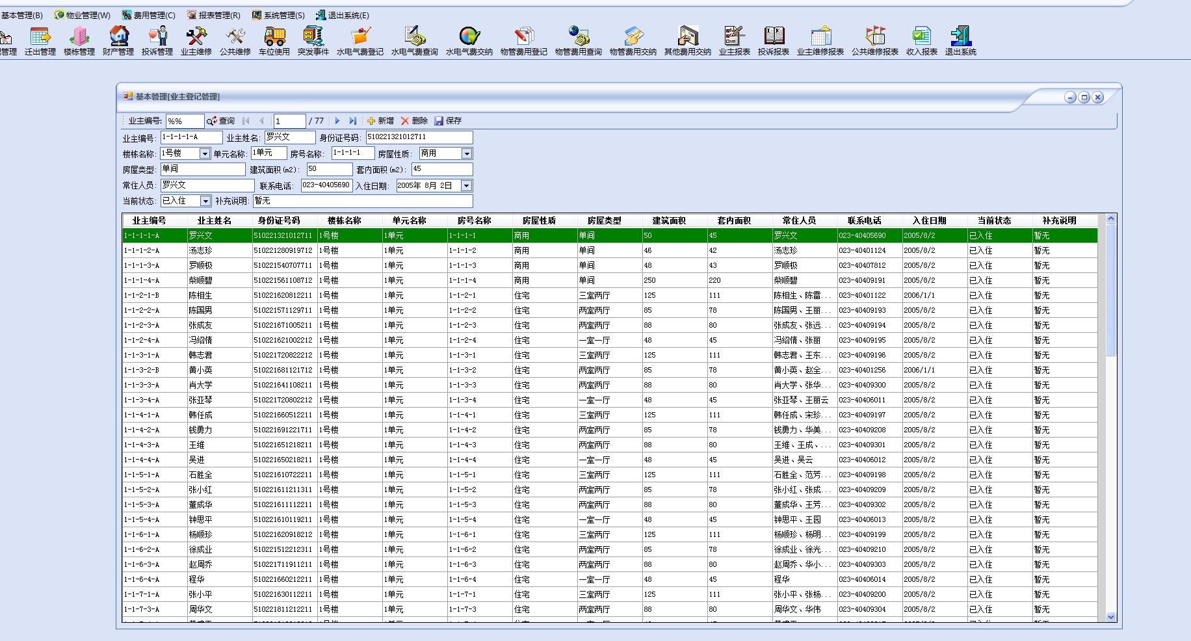Viewport: 1191px width, 641px height.
Task: Click the 补充说明 input field
Action: click(x=363, y=201)
